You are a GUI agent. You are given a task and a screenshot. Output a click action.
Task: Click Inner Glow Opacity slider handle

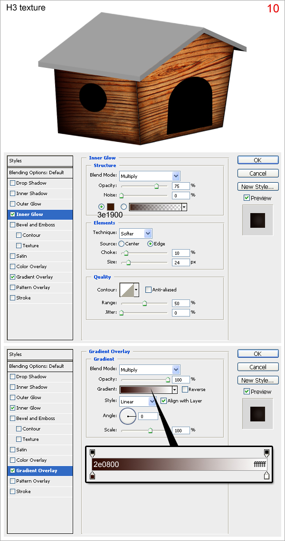(x=156, y=187)
